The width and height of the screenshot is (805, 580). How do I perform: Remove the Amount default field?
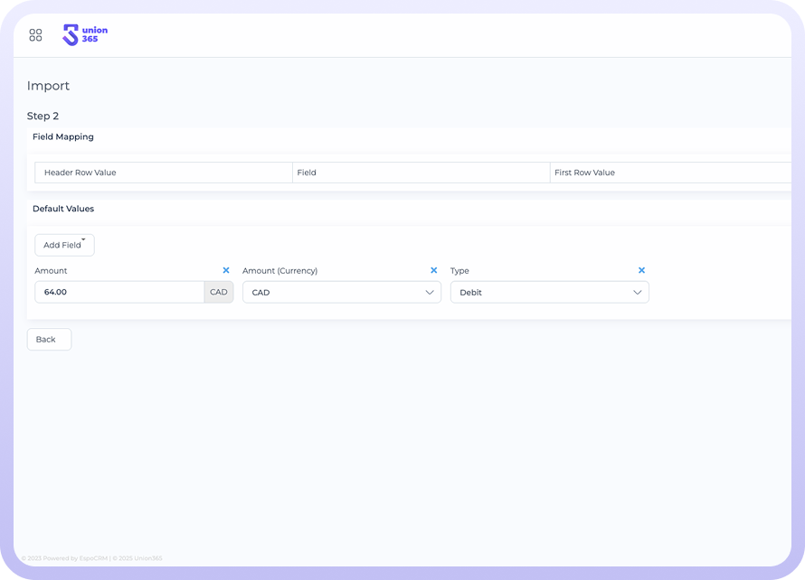point(226,270)
